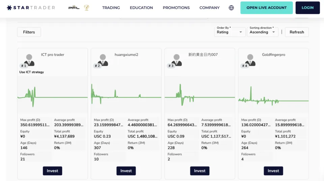
Task: Click the LOGIN button
Action: point(307,8)
